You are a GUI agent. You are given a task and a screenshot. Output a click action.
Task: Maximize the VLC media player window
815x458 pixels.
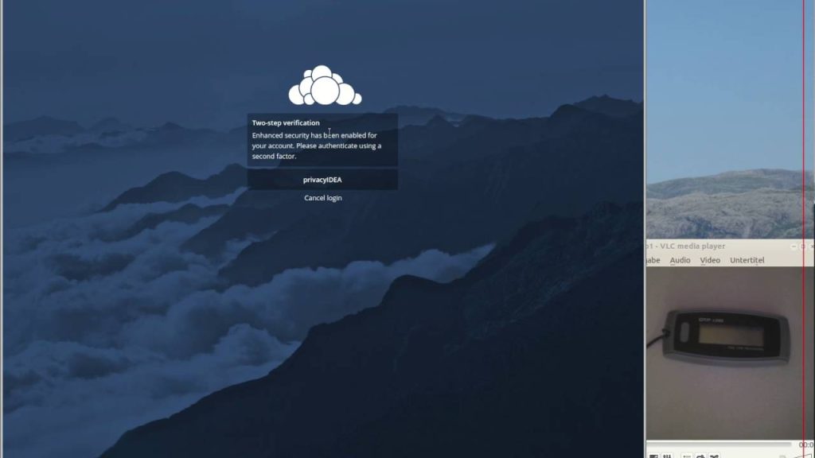(801, 246)
